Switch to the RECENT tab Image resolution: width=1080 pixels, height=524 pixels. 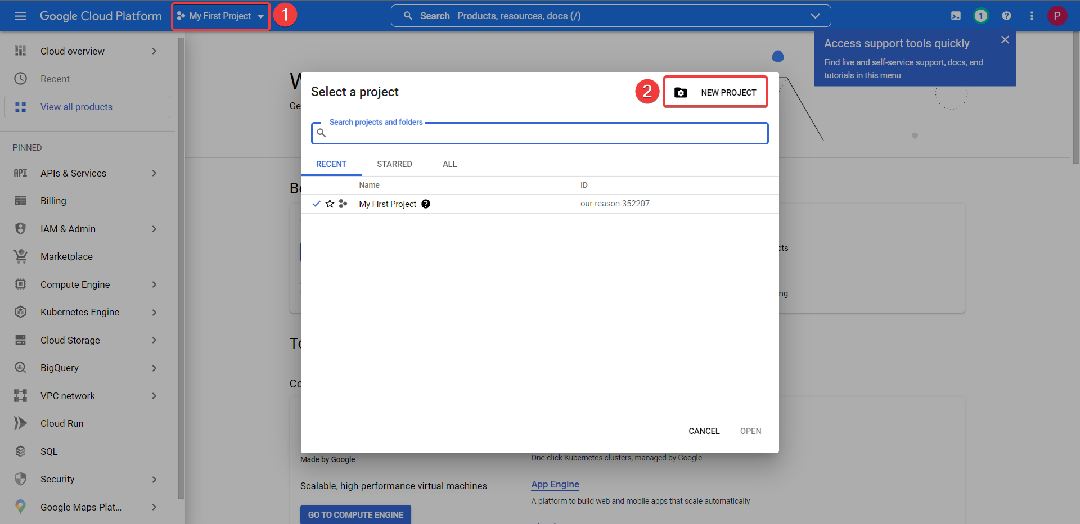point(331,164)
